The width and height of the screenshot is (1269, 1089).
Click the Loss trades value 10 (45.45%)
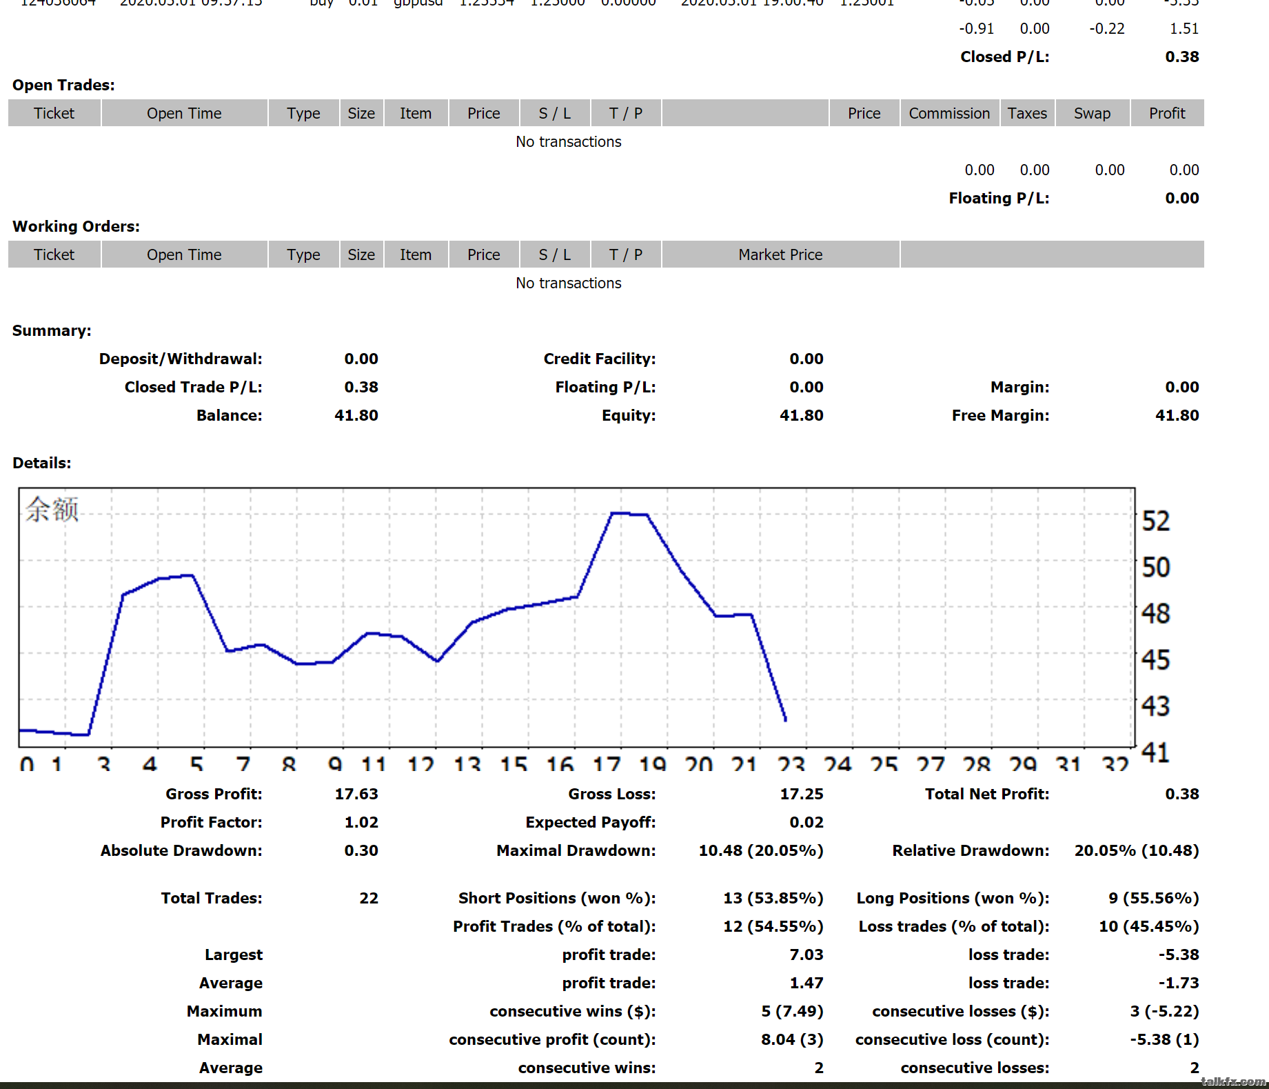click(1148, 926)
